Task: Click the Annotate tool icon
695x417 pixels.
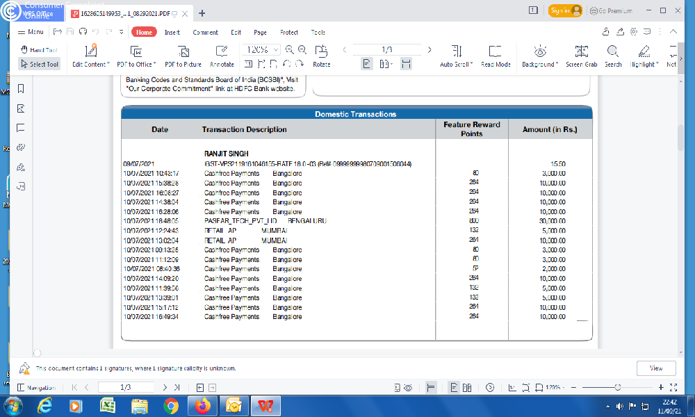Action: (222, 51)
